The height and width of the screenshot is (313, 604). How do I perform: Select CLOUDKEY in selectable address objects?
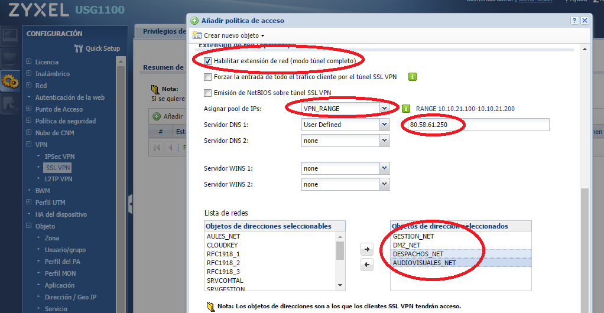222,245
